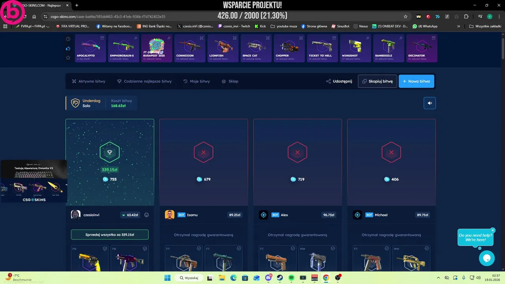The image size is (505, 284).
Task: Open the Wingshot drop card
Action: click(x=355, y=48)
